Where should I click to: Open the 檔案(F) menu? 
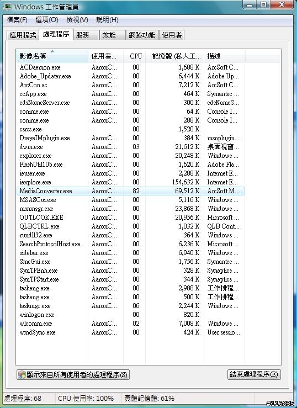(17, 20)
